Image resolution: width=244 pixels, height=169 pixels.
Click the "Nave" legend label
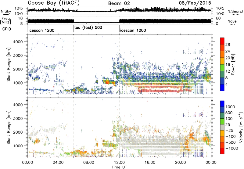click(x=232, y=21)
